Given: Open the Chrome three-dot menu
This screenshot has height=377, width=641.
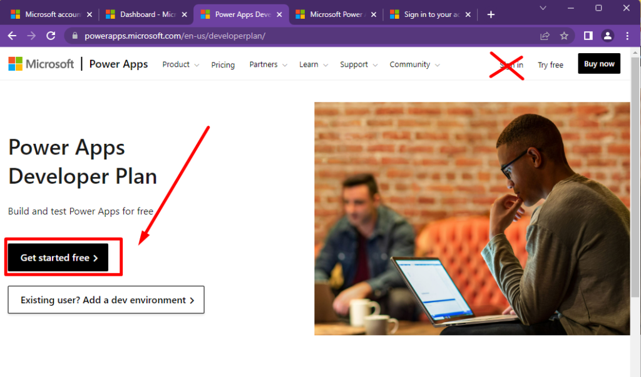Looking at the screenshot, I should point(627,36).
